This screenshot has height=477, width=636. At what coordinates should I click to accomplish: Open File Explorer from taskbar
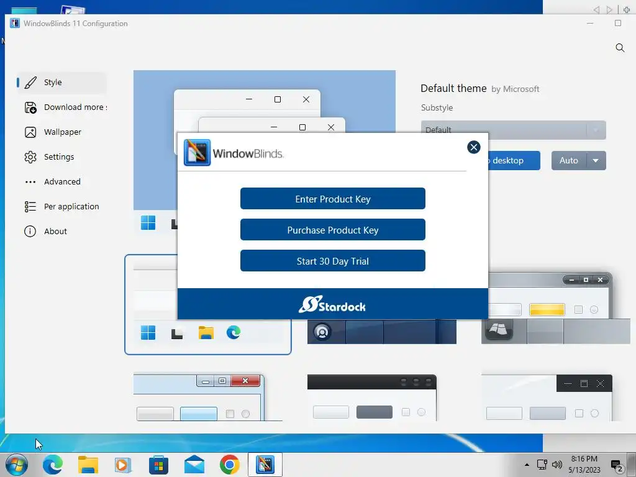[88, 465]
